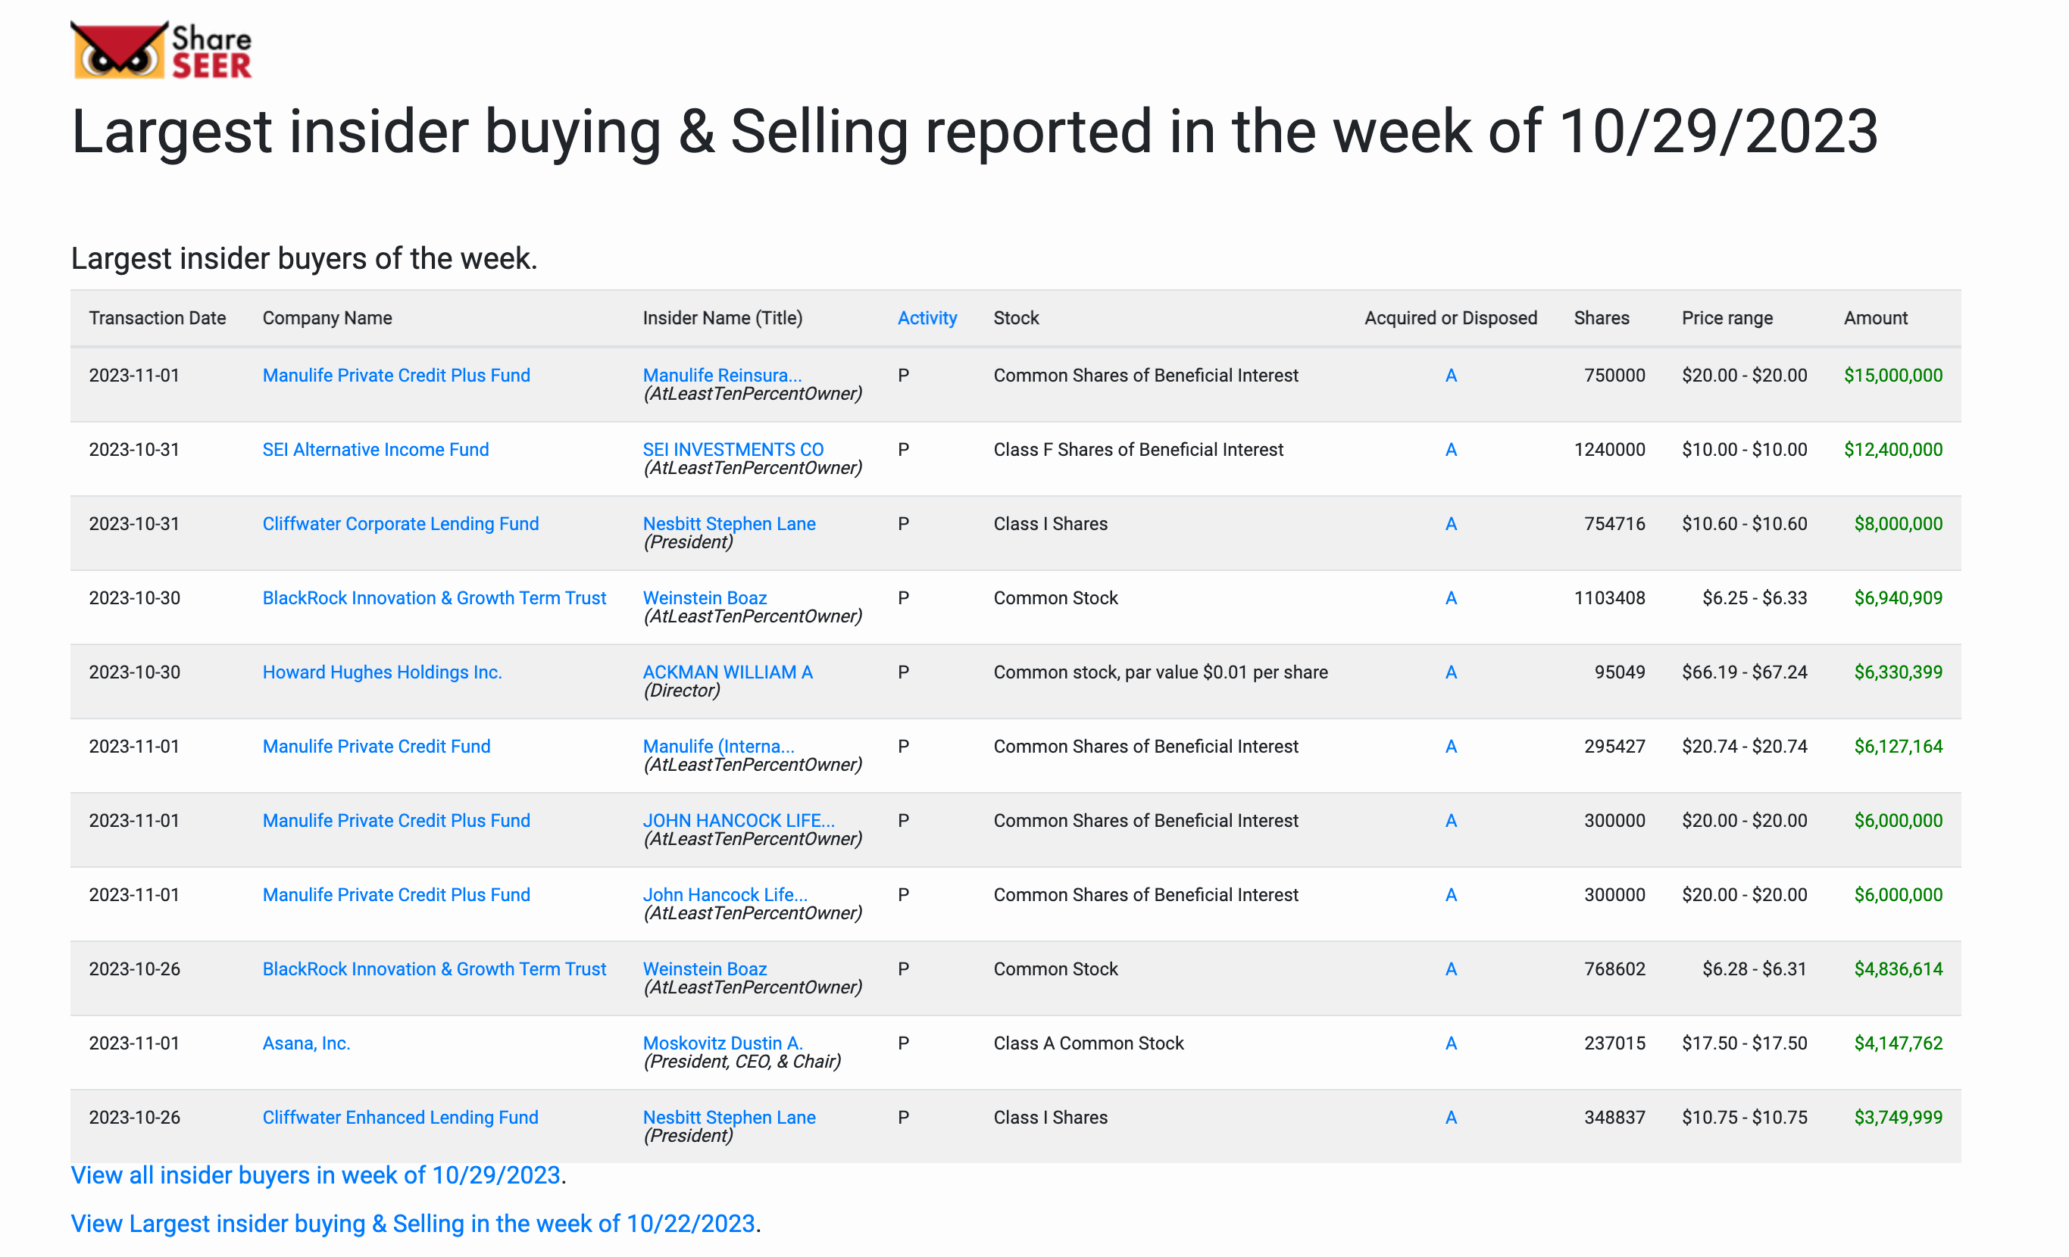Viewport: 2069px width, 1257px height.
Task: Open ACKMAN WILLIAM A insider link
Action: coord(727,672)
